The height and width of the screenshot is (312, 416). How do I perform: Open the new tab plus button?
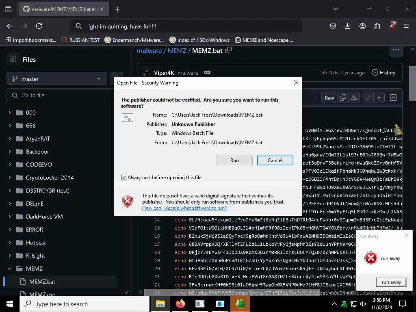(x=117, y=9)
